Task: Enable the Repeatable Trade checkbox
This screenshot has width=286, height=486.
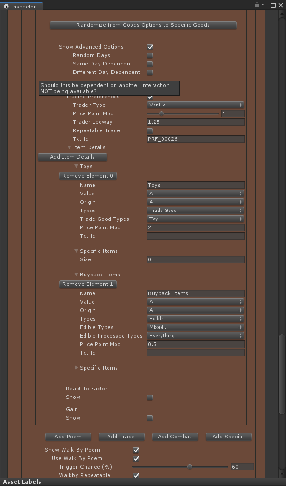Action: 150,131
